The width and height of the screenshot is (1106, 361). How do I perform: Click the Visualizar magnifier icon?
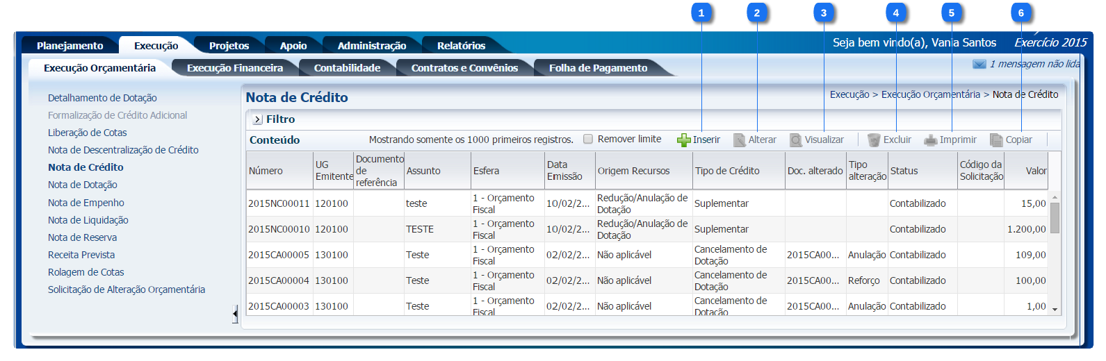point(796,140)
